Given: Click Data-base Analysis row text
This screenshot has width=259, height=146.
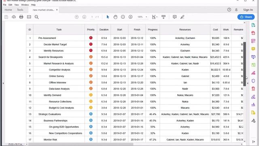Looking at the screenshot, I should (59, 89).
